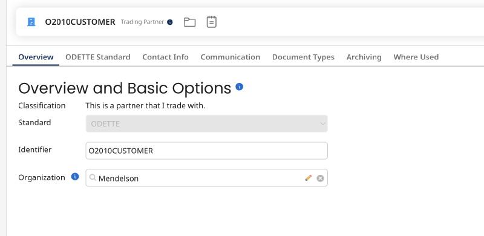Click the blue trading partner building icon

pos(31,22)
